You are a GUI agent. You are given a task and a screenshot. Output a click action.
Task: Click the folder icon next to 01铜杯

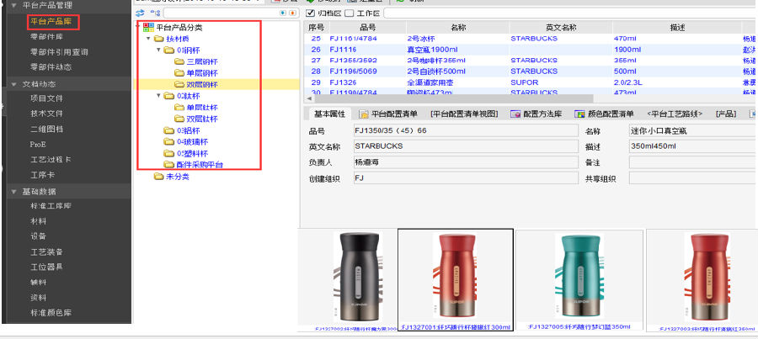pos(168,50)
